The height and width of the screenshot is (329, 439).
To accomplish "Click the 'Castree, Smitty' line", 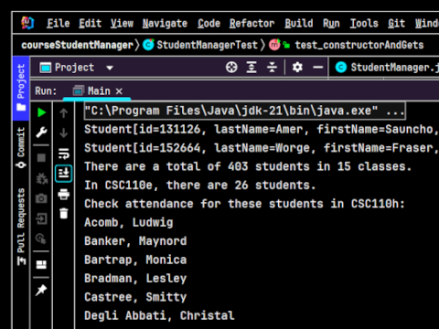I will (135, 297).
